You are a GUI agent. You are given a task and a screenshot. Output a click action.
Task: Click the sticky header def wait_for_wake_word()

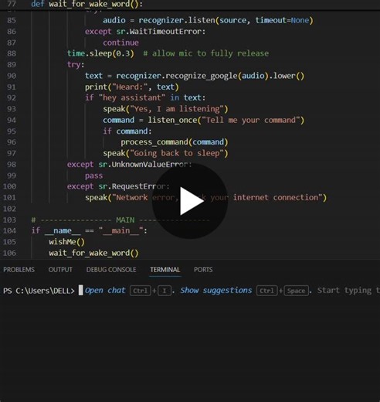coord(87,4)
